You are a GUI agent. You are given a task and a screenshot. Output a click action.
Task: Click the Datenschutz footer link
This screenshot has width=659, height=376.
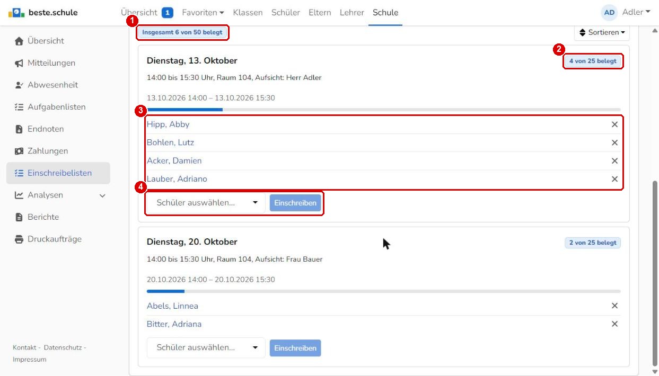(x=63, y=347)
